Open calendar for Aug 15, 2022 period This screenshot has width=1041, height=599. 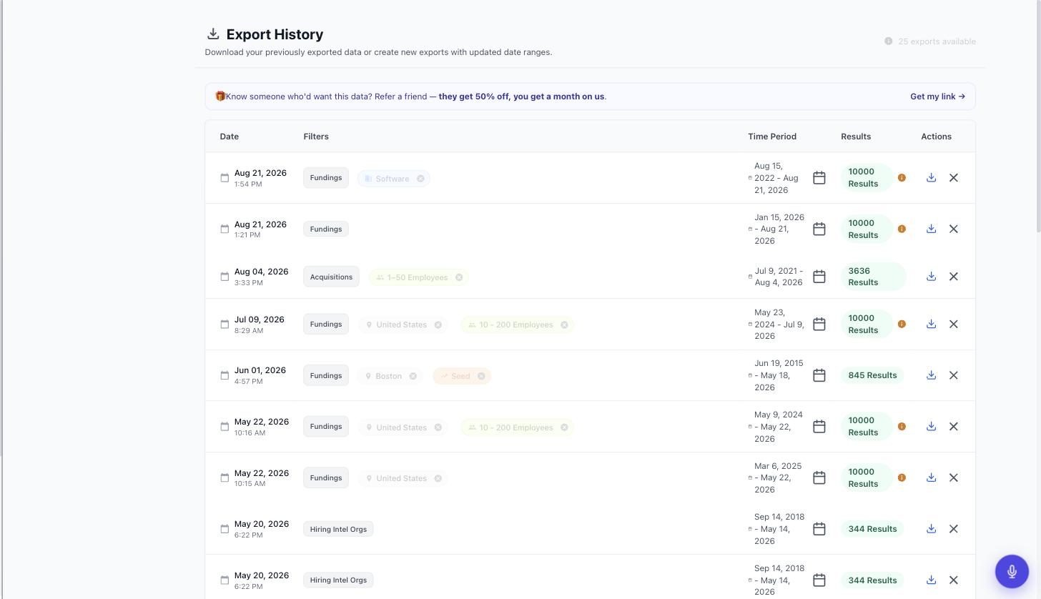click(819, 177)
